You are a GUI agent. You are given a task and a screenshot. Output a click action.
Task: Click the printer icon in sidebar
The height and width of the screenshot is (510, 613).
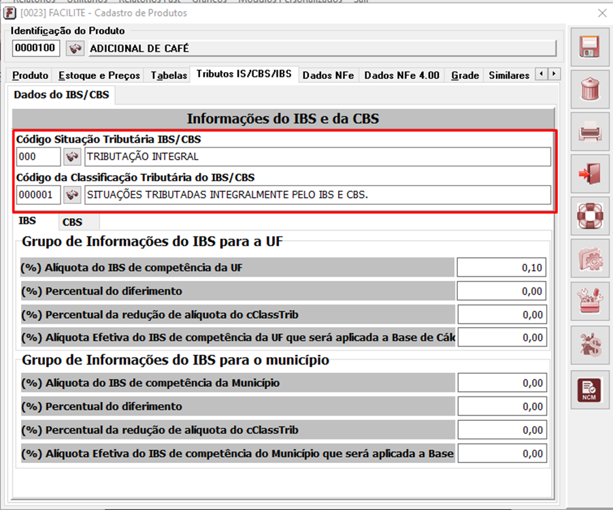(589, 131)
